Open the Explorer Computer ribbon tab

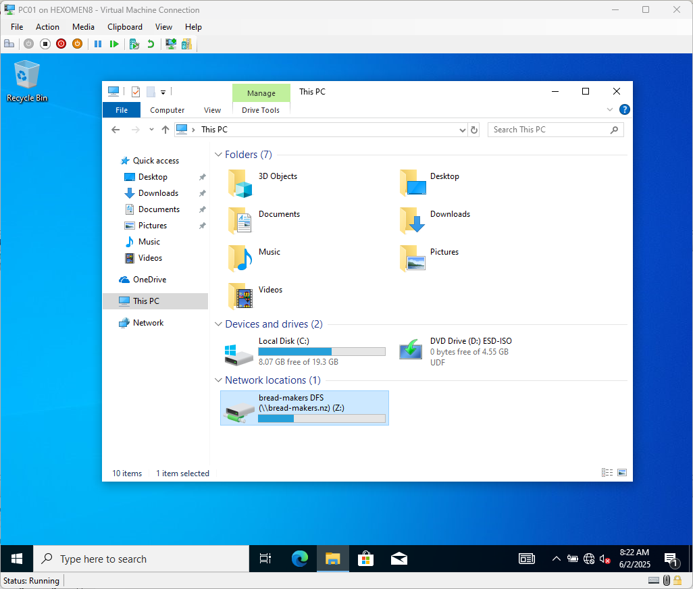pyautogui.click(x=167, y=110)
